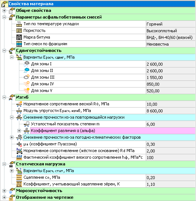Screen dimensions: 196x201
Task: Click the viscous resistance coefficient icon
Action: click(x=19, y=157)
